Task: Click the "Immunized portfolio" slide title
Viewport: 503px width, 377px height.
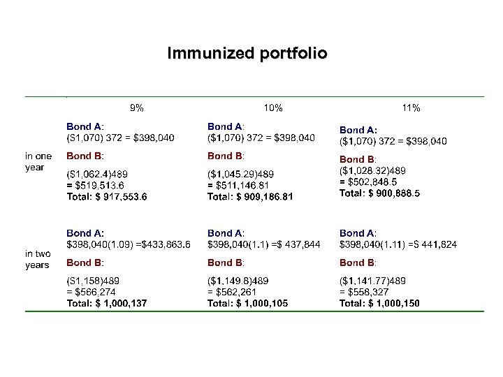Action: (247, 53)
